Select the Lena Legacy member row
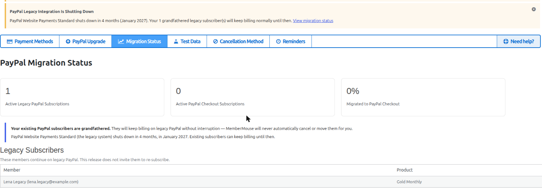 pyautogui.click(x=271, y=182)
